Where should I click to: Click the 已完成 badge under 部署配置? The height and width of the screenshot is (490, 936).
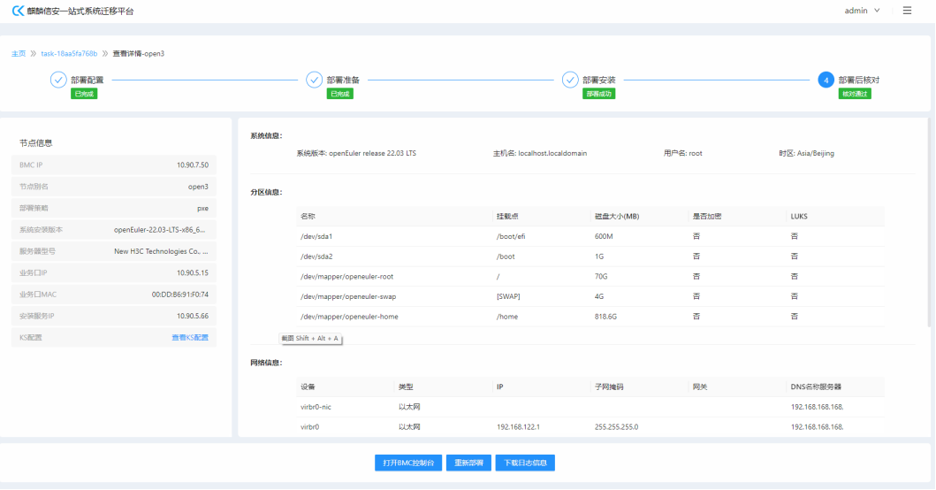pyautogui.click(x=84, y=94)
